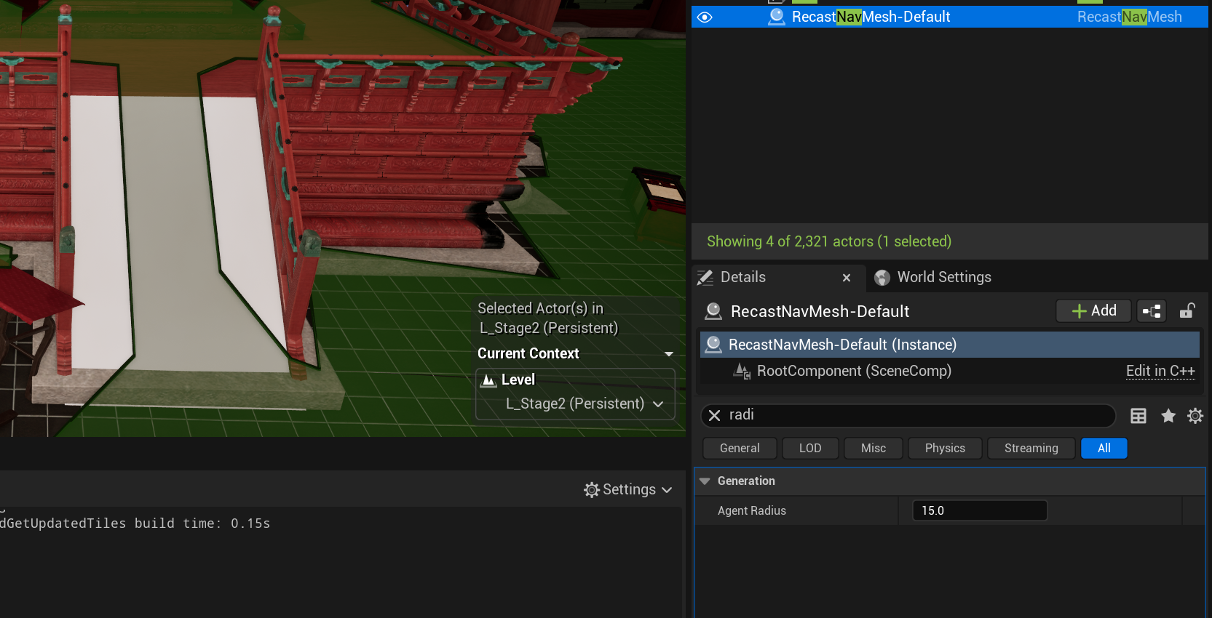The image size is (1212, 618).
Task: Collapse the Generation section
Action: click(705, 481)
